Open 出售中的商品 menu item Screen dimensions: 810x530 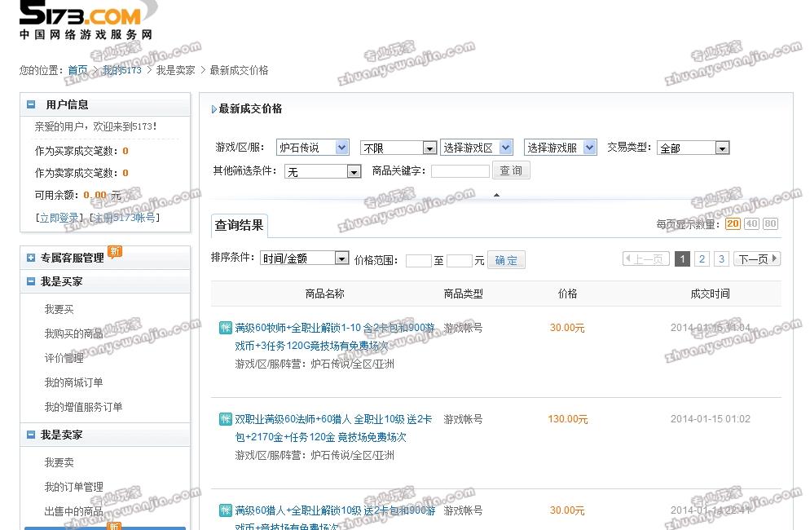pyautogui.click(x=73, y=511)
